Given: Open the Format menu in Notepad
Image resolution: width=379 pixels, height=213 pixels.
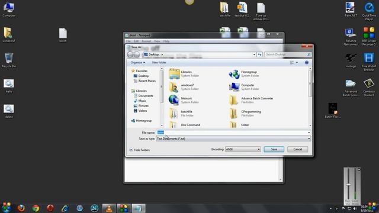Looking at the screenshot, I should (x=146, y=41).
